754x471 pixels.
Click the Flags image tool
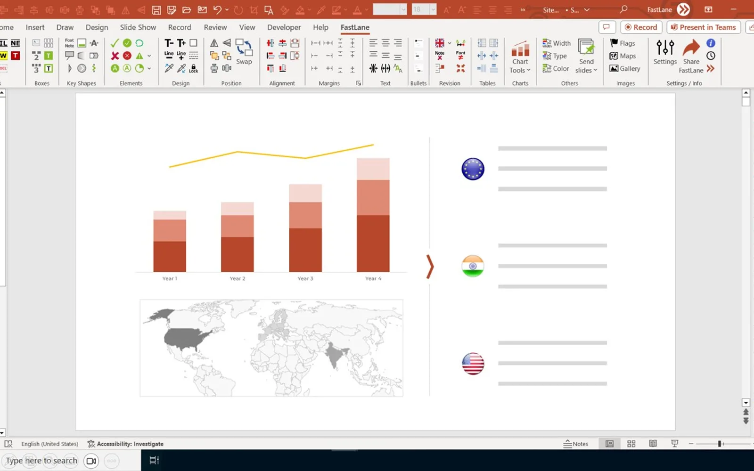pyautogui.click(x=623, y=43)
